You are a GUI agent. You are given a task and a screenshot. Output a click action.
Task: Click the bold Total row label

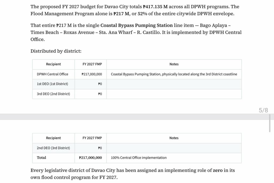coord(41,158)
